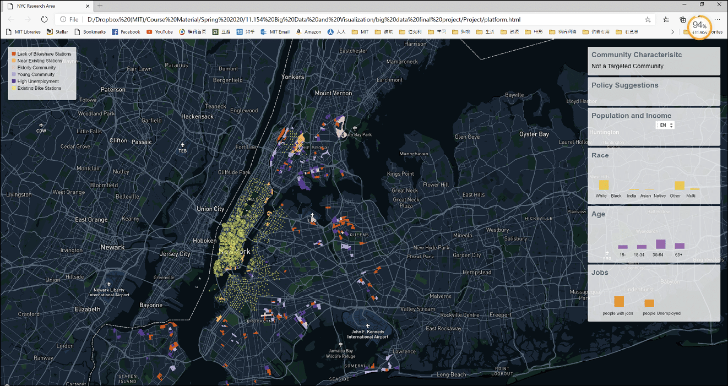Click the browser back arrow
728x386 pixels.
click(12, 19)
